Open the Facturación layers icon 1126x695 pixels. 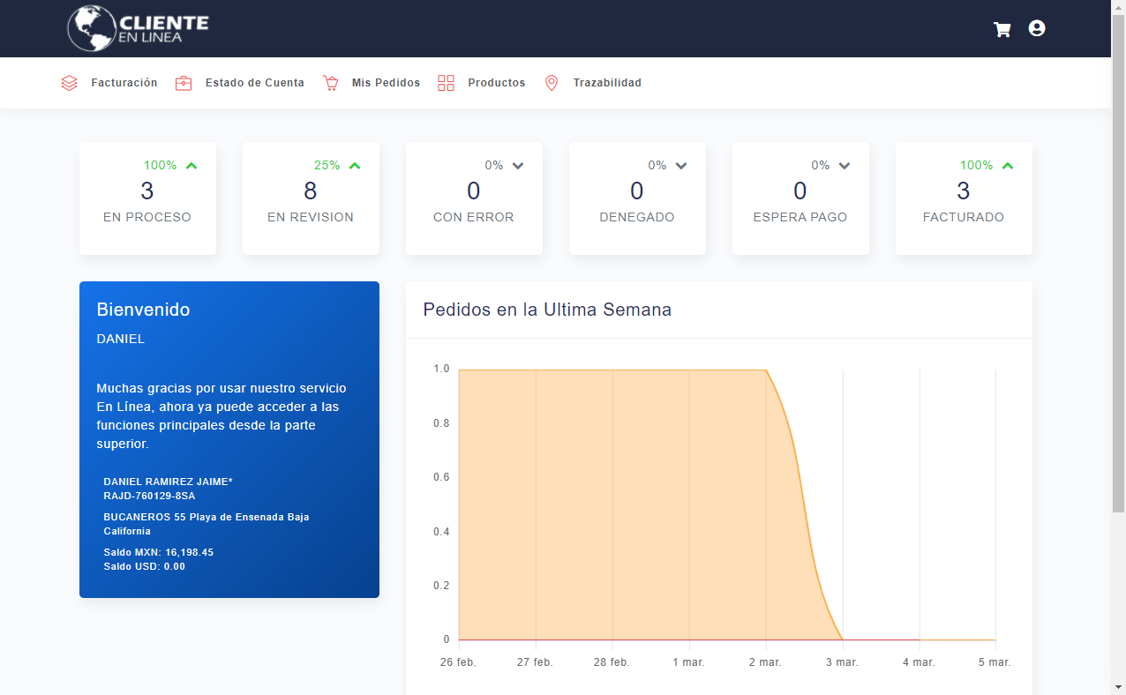pos(69,82)
